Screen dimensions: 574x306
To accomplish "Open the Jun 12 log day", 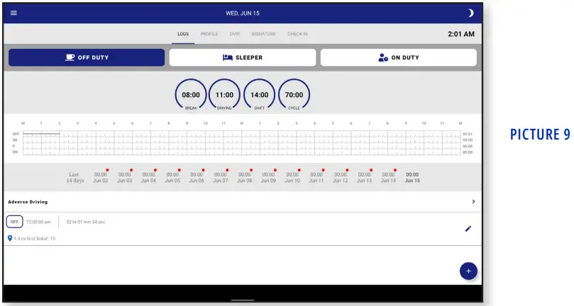I will tap(340, 177).
